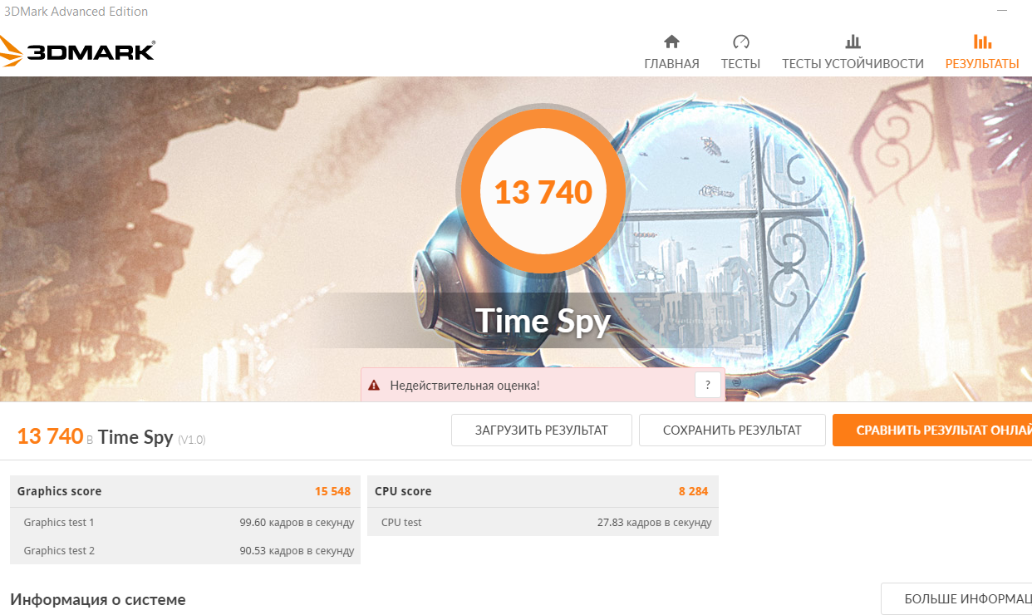Click the ЗАГРУЗИТЬ РЕЗУЛЬТАТ button
1032x615 pixels.
point(542,430)
